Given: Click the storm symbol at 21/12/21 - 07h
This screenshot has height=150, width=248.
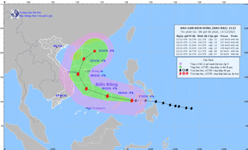Looking at the screenshot, I should point(84,59).
